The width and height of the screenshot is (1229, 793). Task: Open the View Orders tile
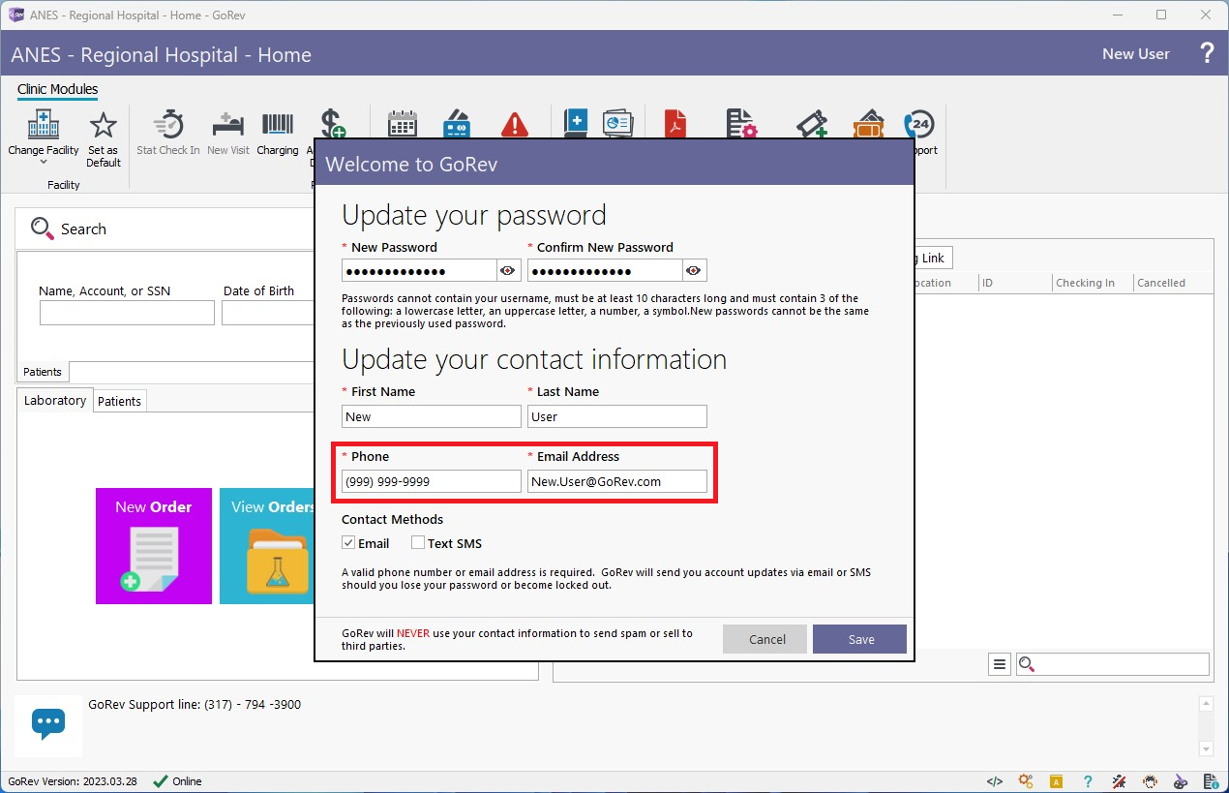[267, 546]
